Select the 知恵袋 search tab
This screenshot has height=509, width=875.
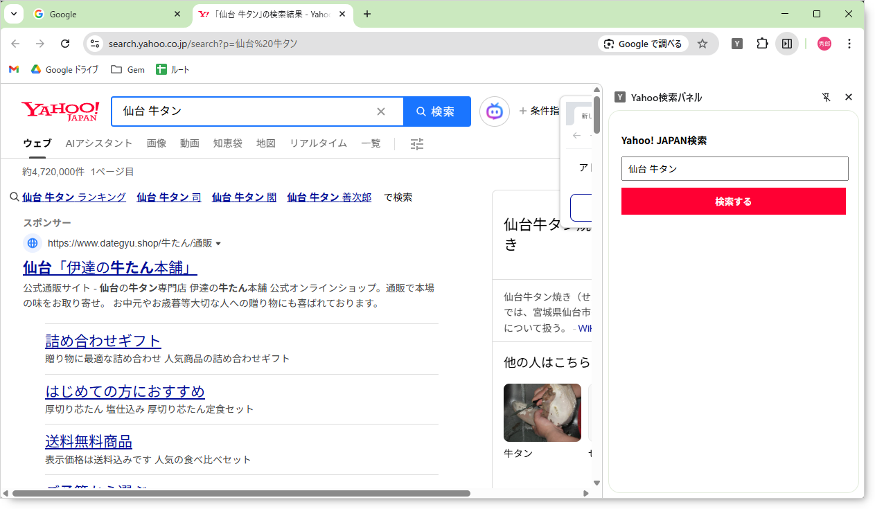(227, 143)
